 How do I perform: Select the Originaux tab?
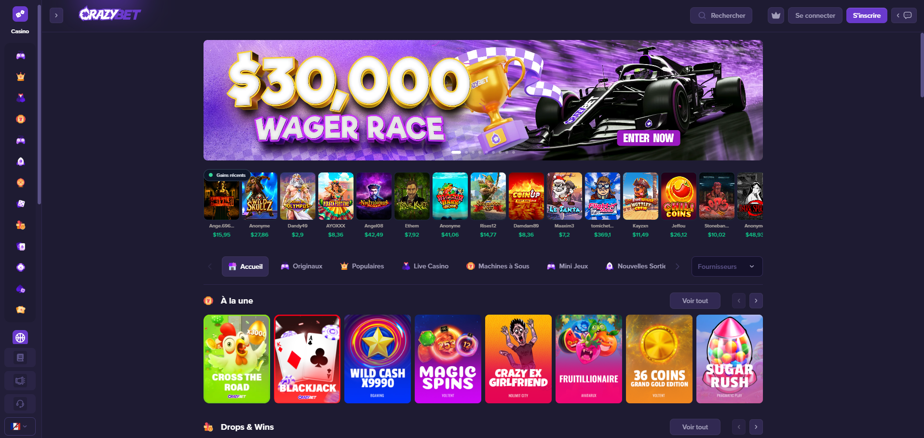301,266
